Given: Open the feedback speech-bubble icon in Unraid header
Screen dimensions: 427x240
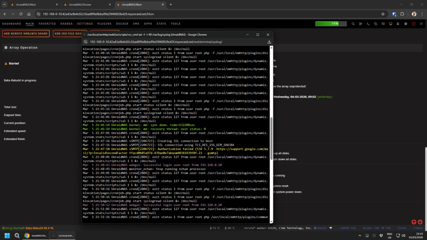Looking at the screenshot, I should [383, 23].
